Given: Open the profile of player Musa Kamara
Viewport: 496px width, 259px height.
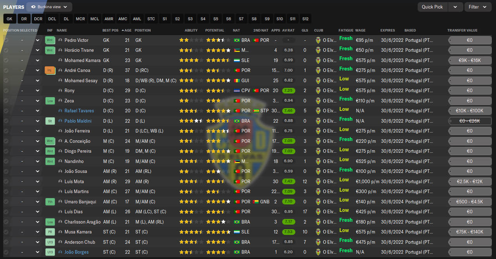Looking at the screenshot, I should [78, 232].
